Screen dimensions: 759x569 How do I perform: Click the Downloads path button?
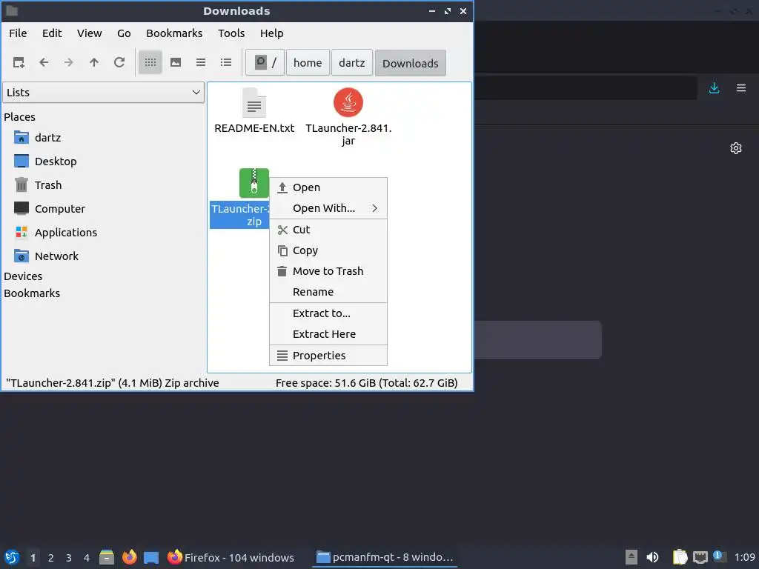tap(411, 64)
